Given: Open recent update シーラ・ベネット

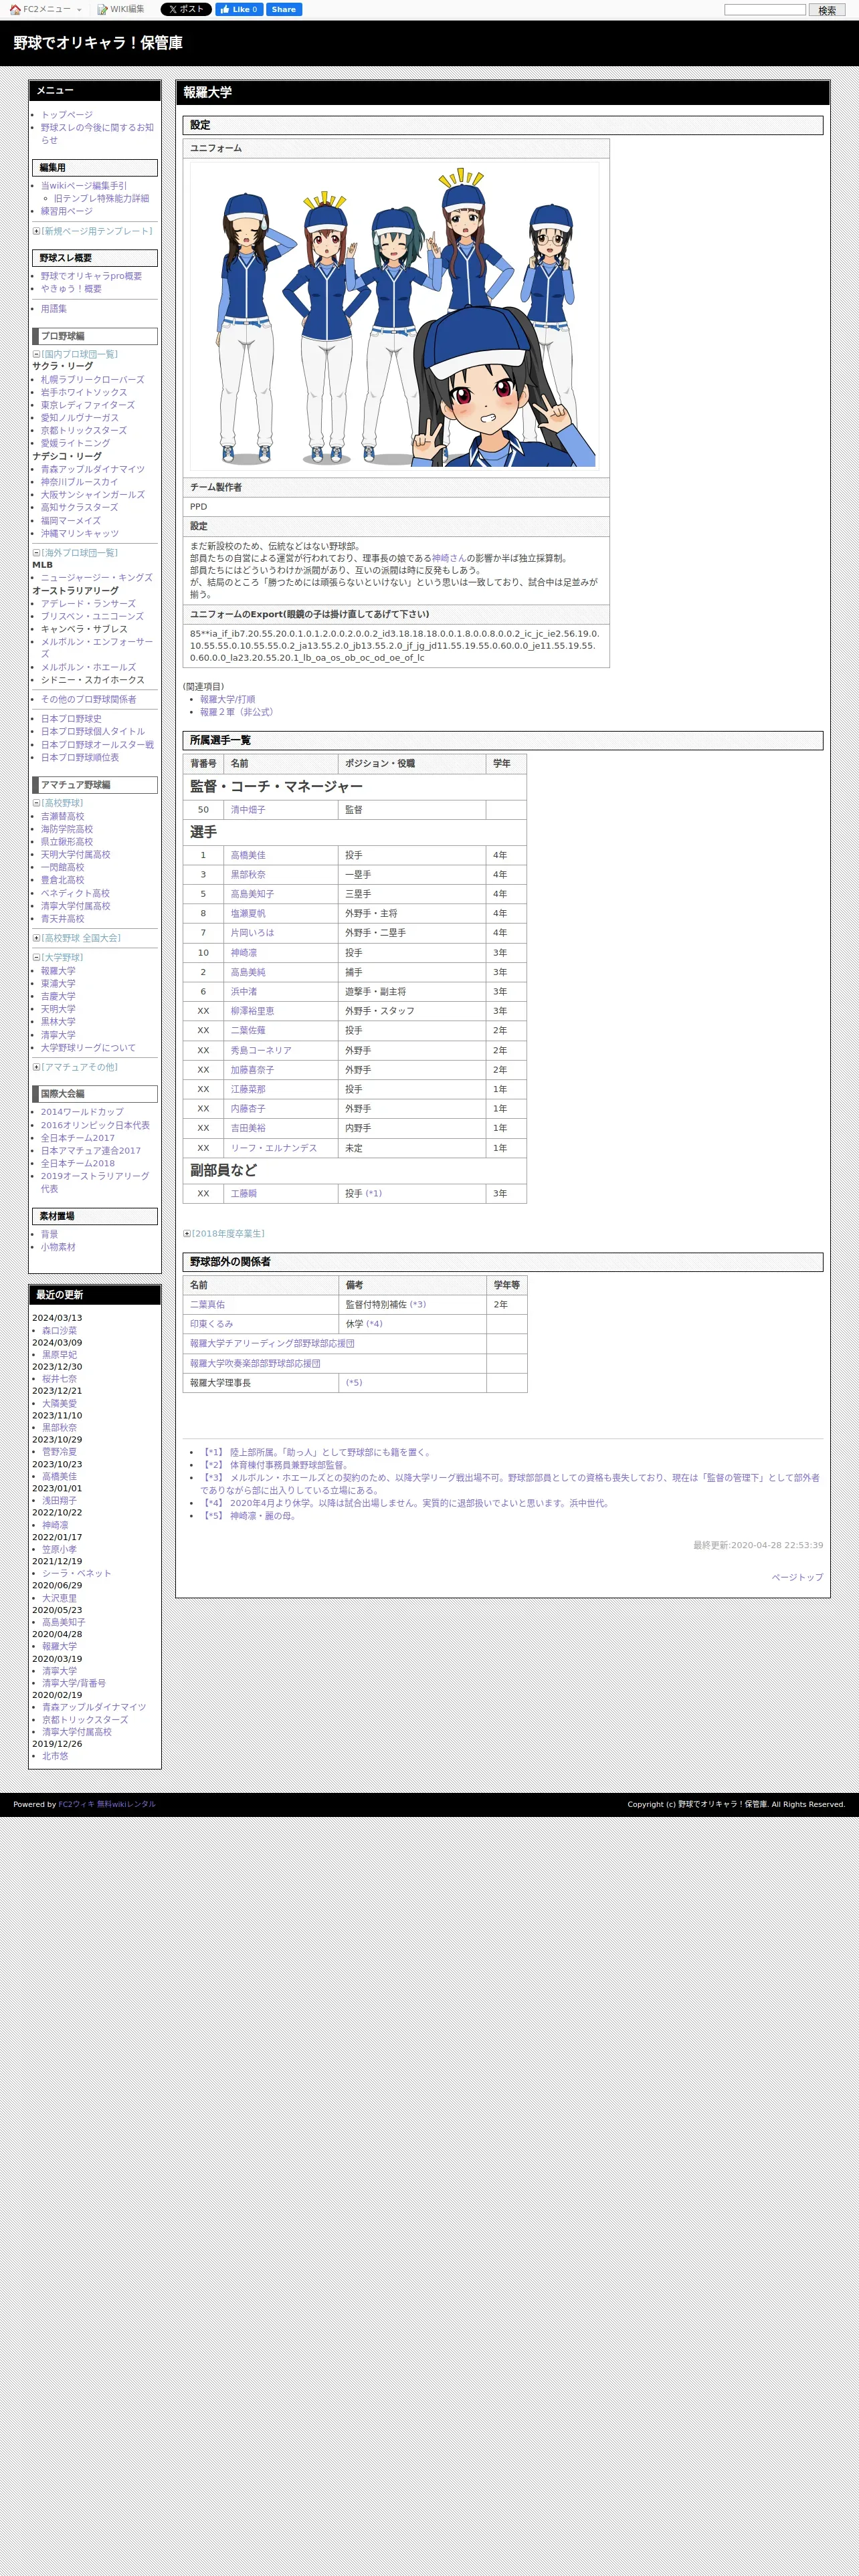Looking at the screenshot, I should coord(77,1573).
